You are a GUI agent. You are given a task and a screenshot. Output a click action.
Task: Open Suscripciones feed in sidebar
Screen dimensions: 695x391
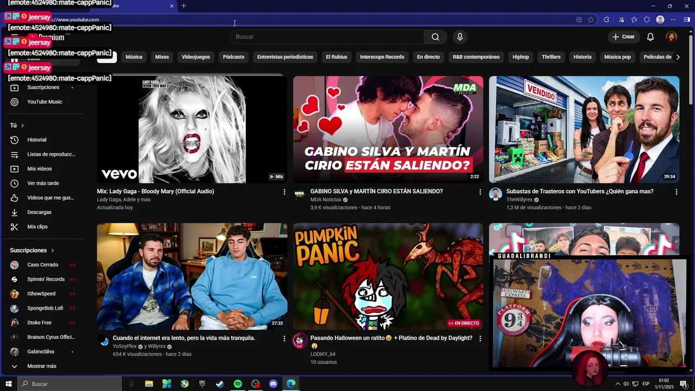tap(43, 87)
